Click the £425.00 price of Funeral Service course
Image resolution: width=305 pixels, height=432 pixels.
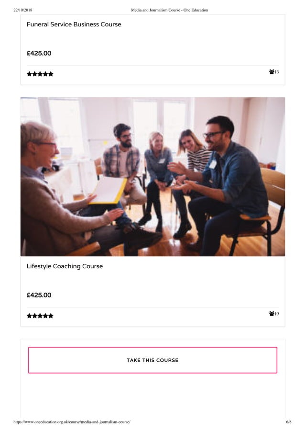39,53
